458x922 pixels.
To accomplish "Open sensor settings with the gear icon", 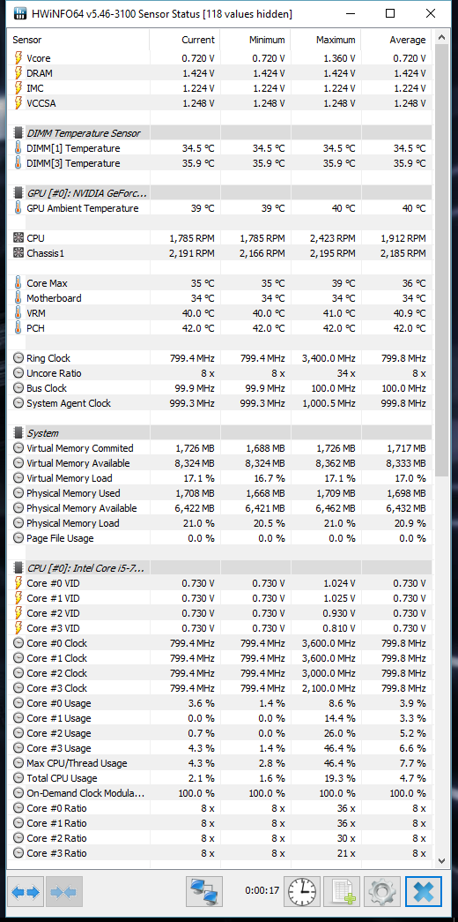I will (x=382, y=891).
